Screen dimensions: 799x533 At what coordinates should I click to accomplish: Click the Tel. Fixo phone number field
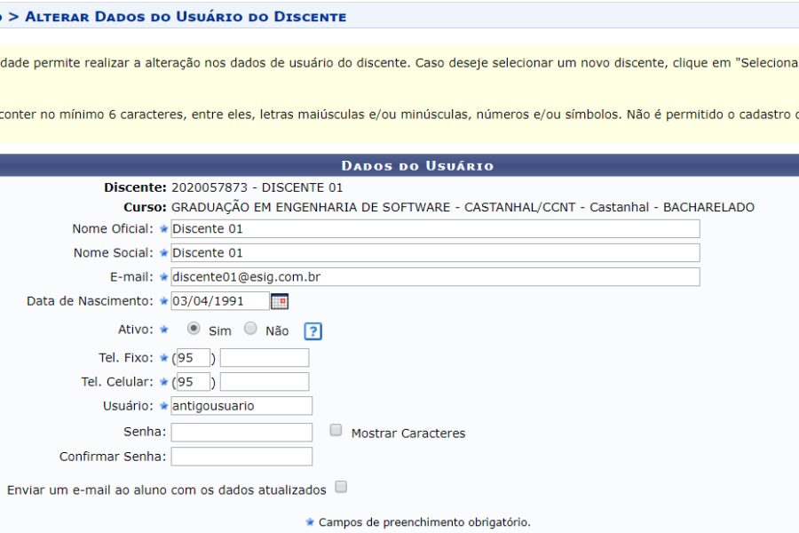[x=265, y=358]
